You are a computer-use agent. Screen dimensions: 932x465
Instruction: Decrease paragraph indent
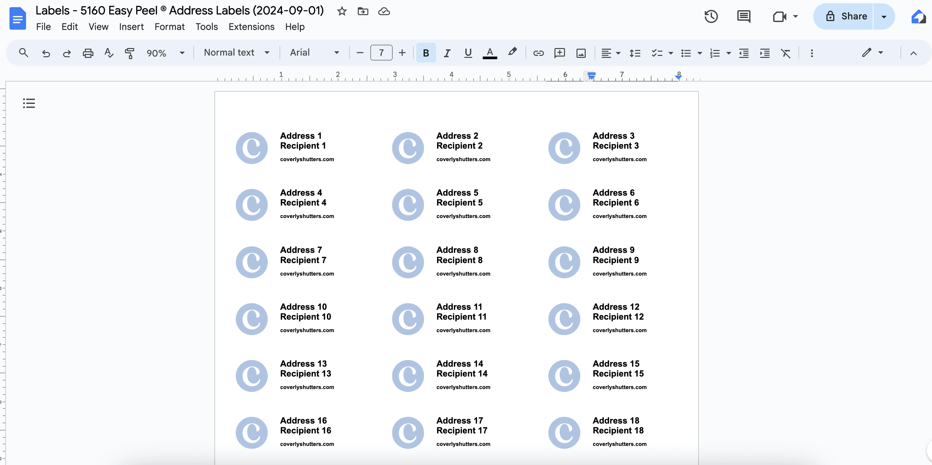point(744,53)
